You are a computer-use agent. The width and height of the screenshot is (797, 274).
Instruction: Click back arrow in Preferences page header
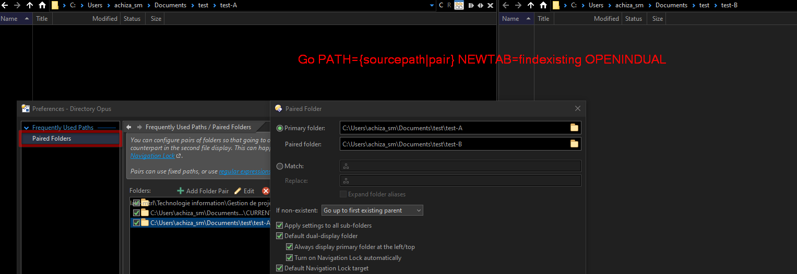(129, 127)
